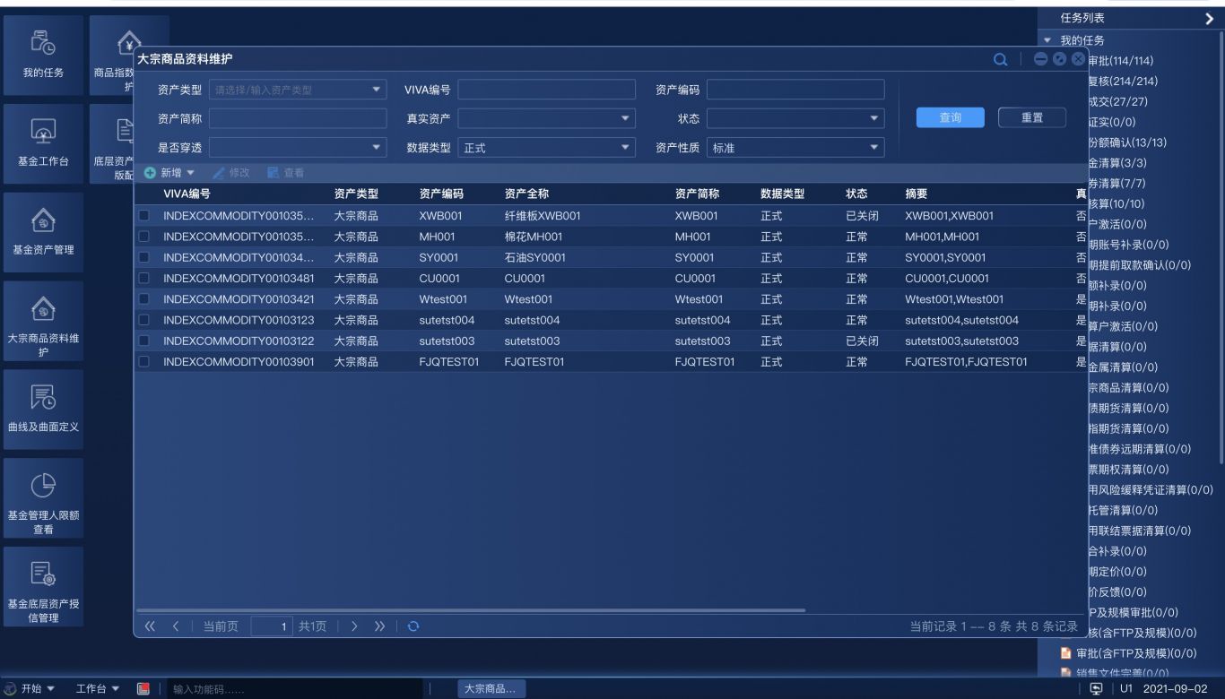
Task: Open the 基金工作台 desktop shortcut
Action: [x=43, y=143]
